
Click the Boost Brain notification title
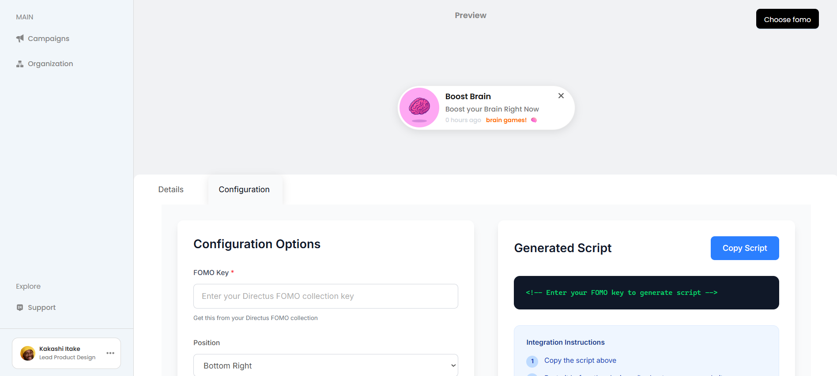pyautogui.click(x=468, y=97)
